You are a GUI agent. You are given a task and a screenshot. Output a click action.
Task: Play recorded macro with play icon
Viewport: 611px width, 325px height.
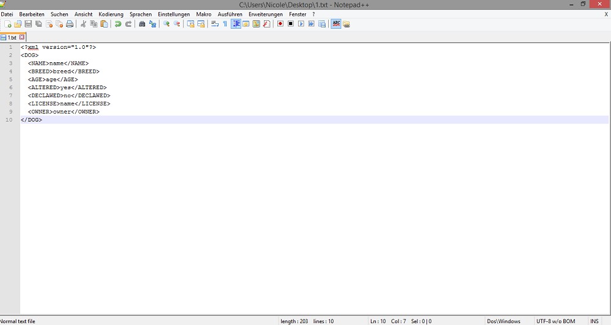coord(301,24)
